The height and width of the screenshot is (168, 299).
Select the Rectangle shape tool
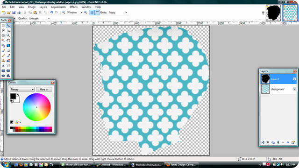(3, 70)
